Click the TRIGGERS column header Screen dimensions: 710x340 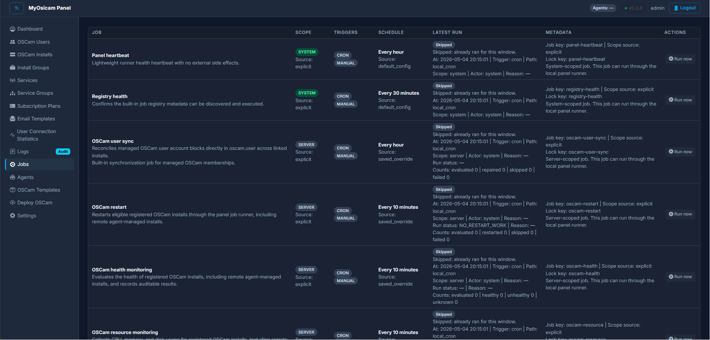click(x=345, y=32)
